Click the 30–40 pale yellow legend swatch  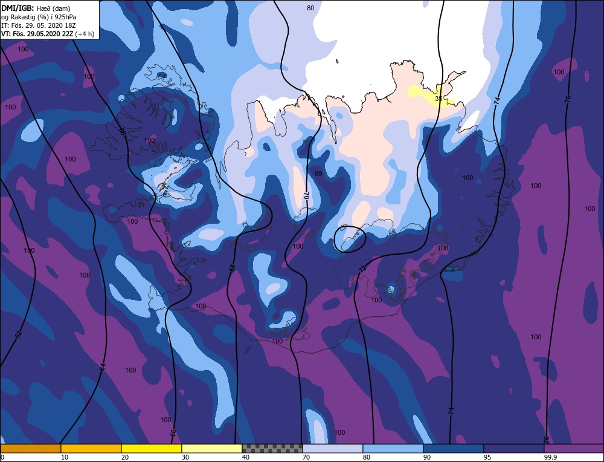pyautogui.click(x=212, y=449)
